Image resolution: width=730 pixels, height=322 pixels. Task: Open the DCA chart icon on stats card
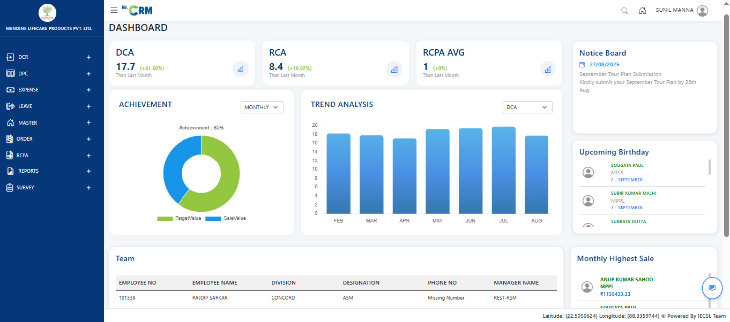[x=240, y=69]
